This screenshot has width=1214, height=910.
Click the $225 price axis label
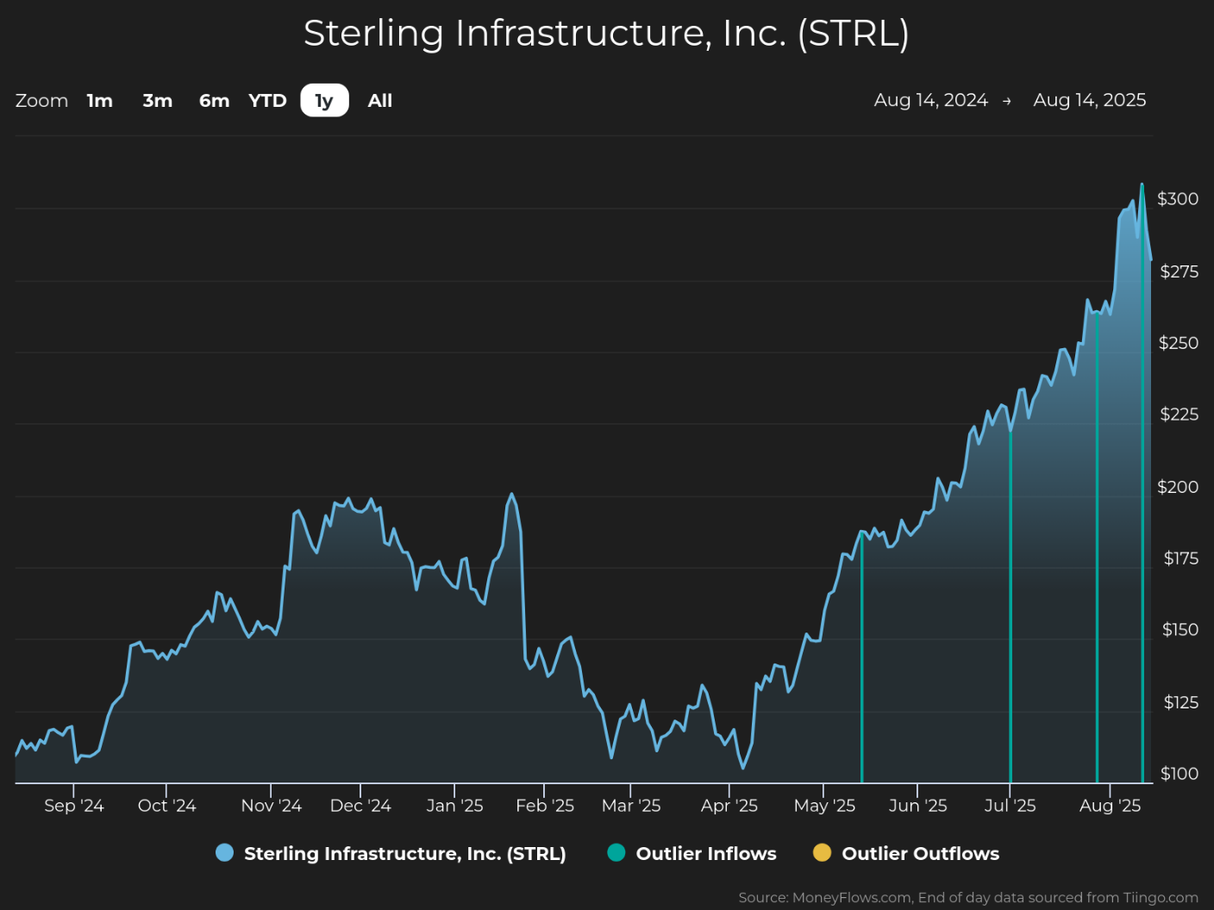[1179, 414]
